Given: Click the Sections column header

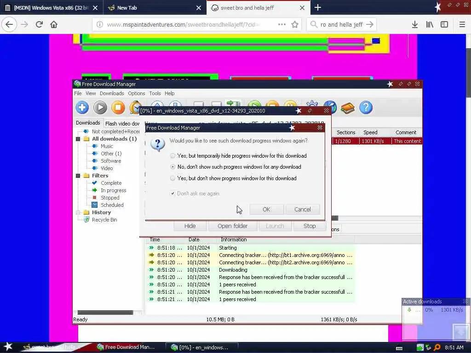Looking at the screenshot, I should click(346, 132).
